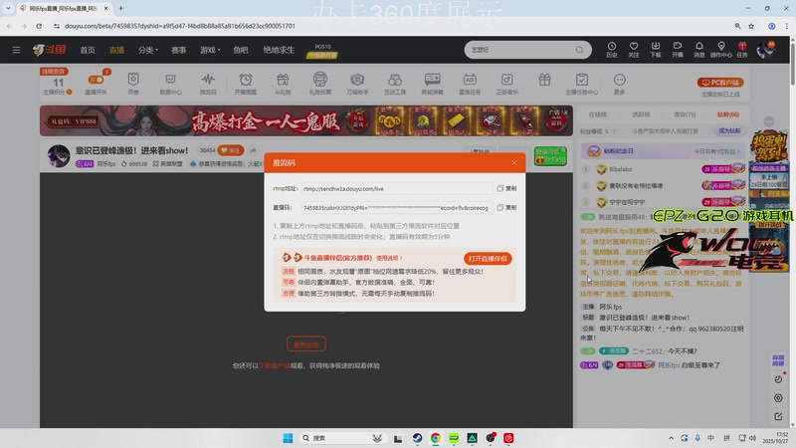
Task: Open the 礼物投票 gift voting tool
Action: (319, 84)
